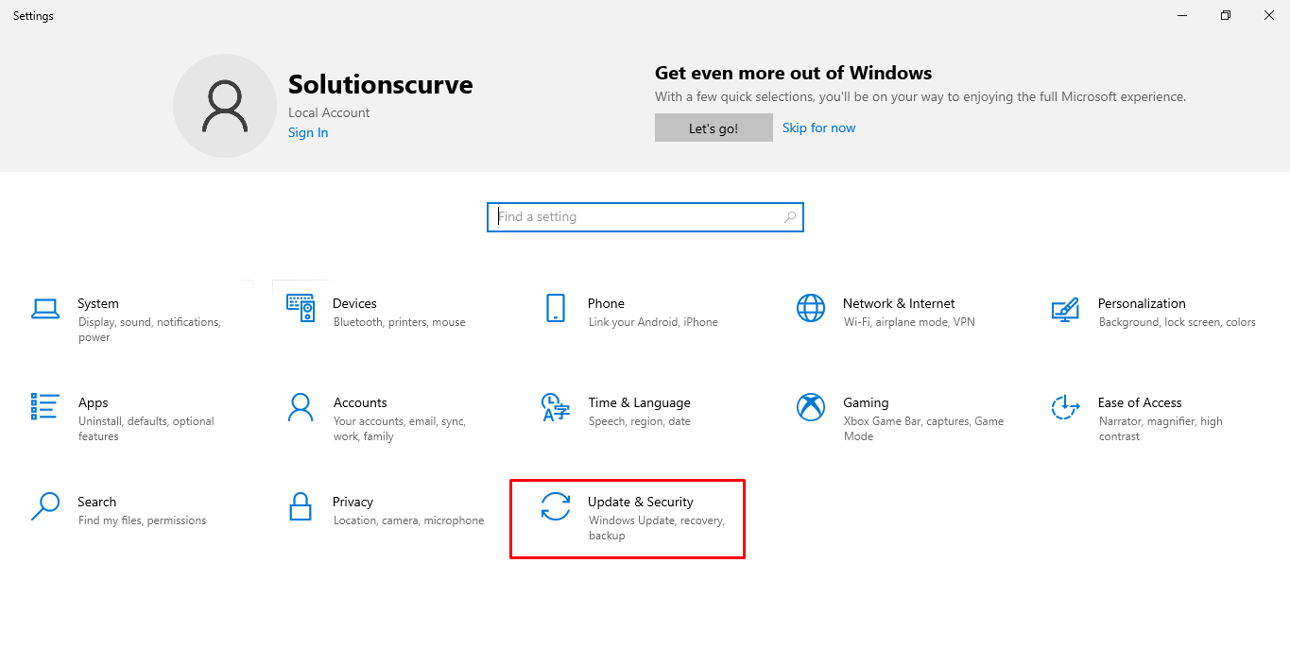Screen dimensions: 1290x648
Task: Click the 'Let's go!' button
Action: pyautogui.click(x=714, y=128)
